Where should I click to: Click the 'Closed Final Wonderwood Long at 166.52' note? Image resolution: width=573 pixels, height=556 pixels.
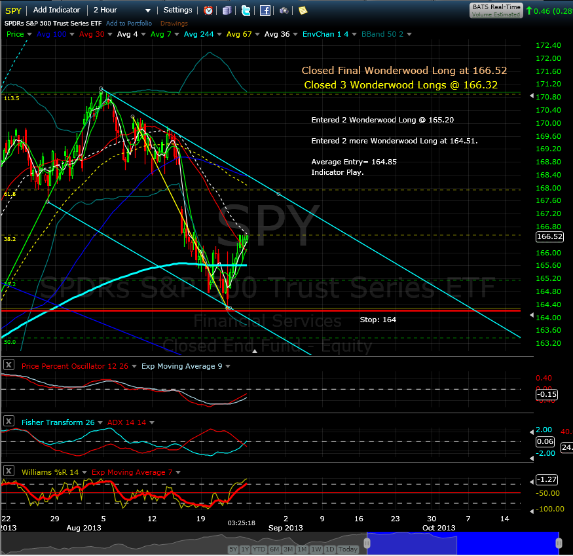[404, 70]
